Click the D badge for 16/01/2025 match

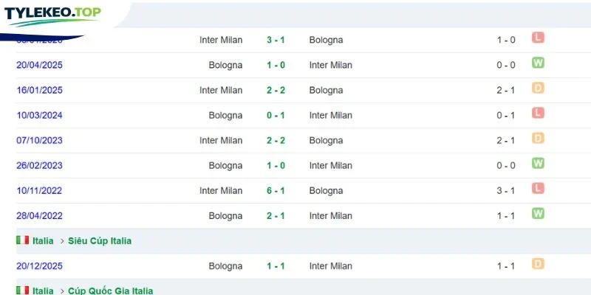538,88
